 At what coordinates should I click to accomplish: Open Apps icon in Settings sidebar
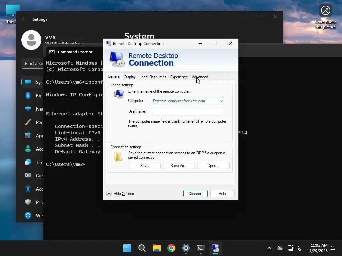[28, 135]
